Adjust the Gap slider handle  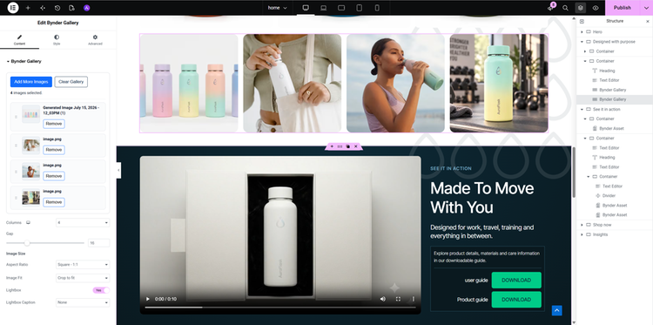pyautogui.click(x=27, y=242)
